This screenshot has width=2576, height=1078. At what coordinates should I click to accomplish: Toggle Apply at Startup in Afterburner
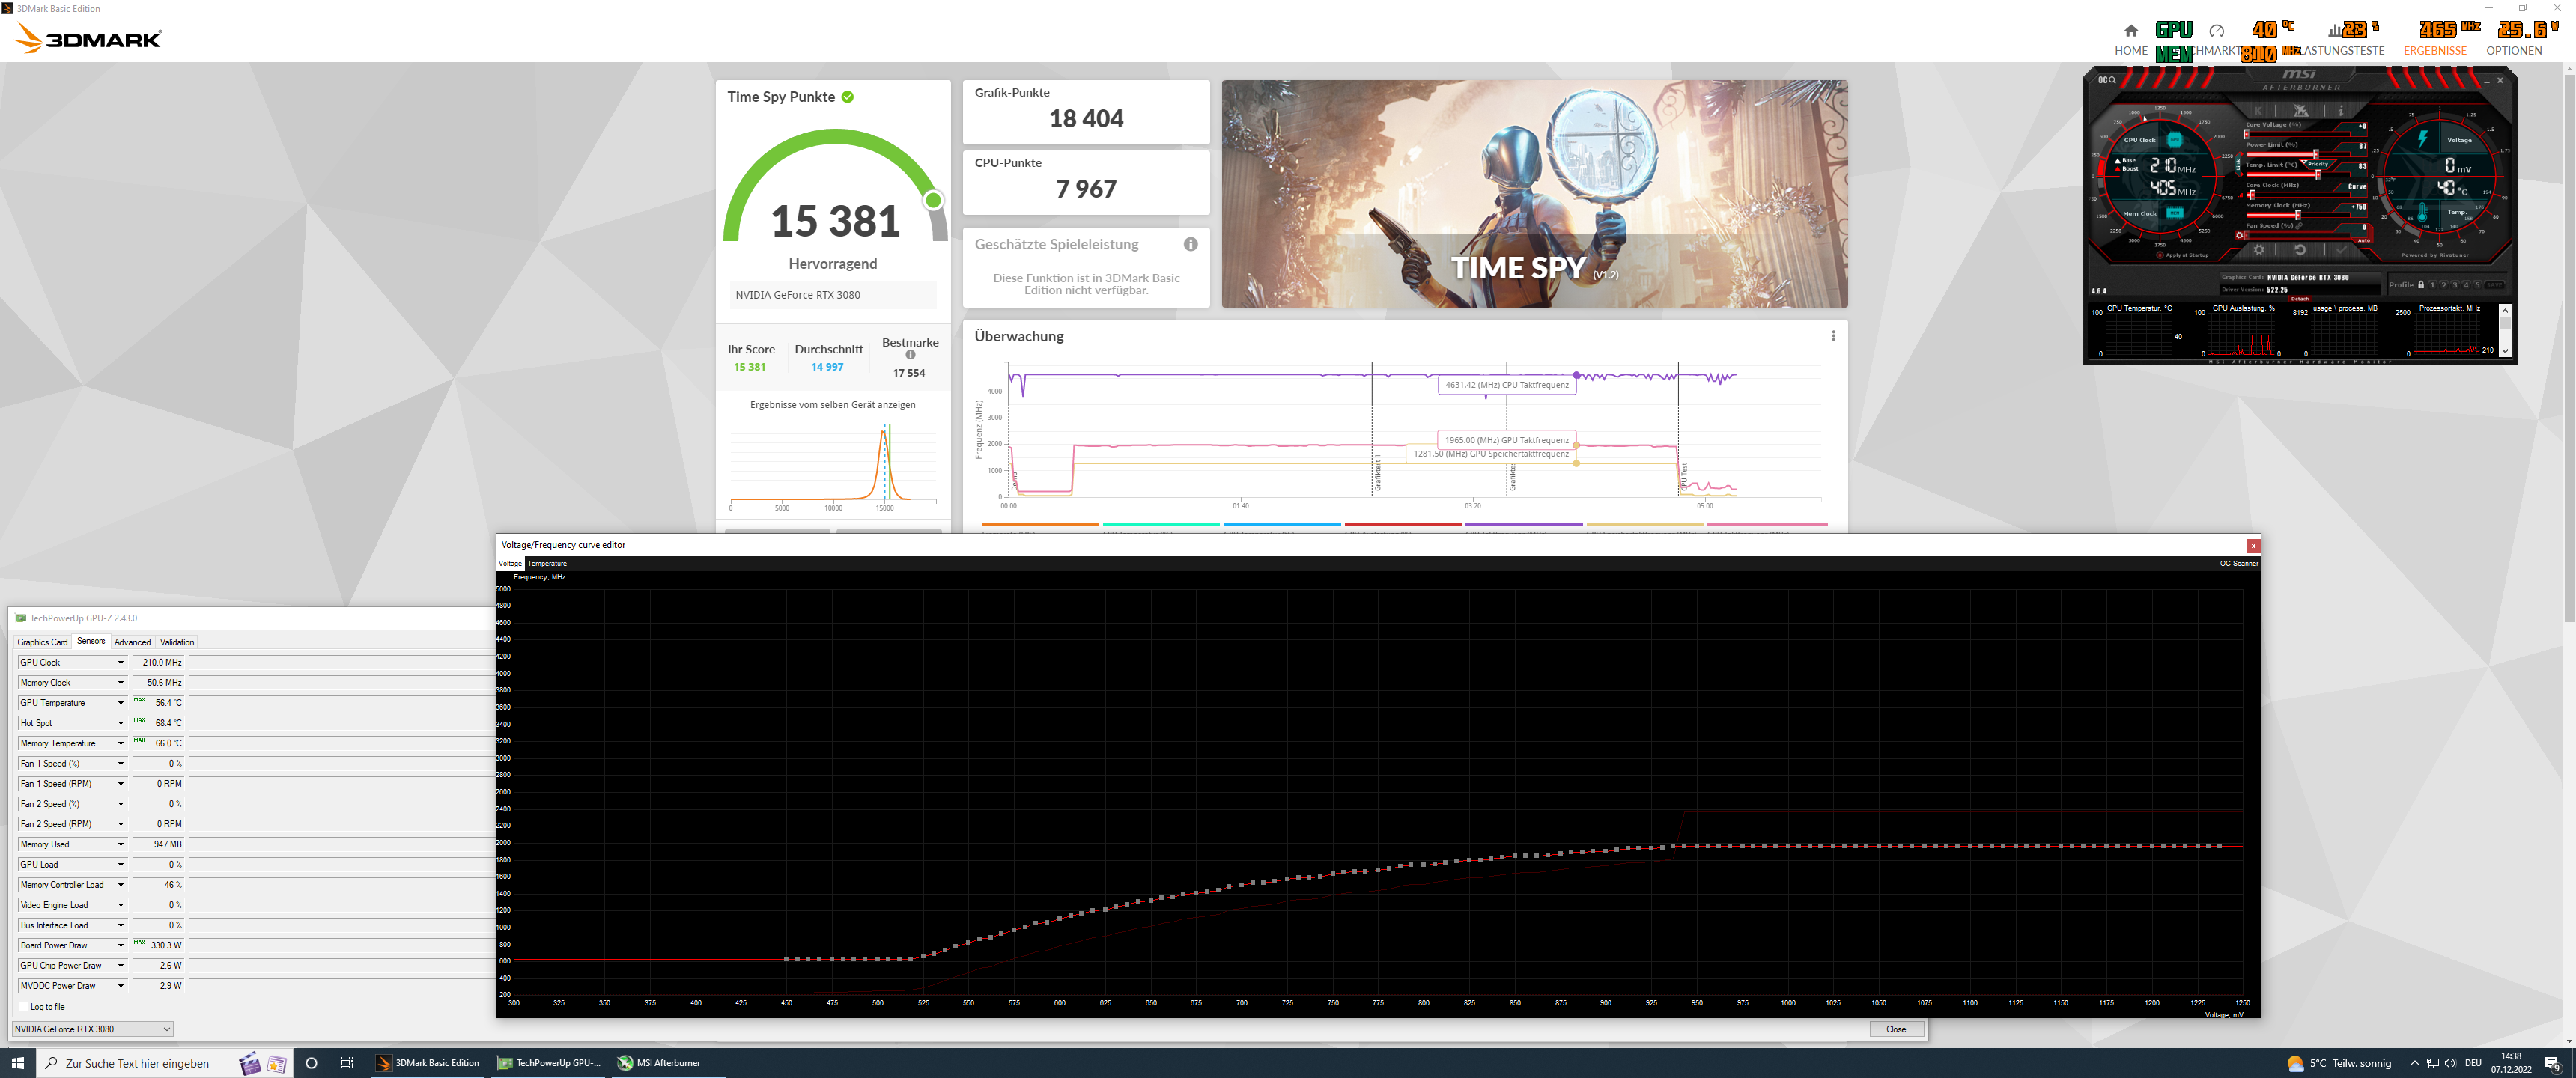(x=2160, y=255)
